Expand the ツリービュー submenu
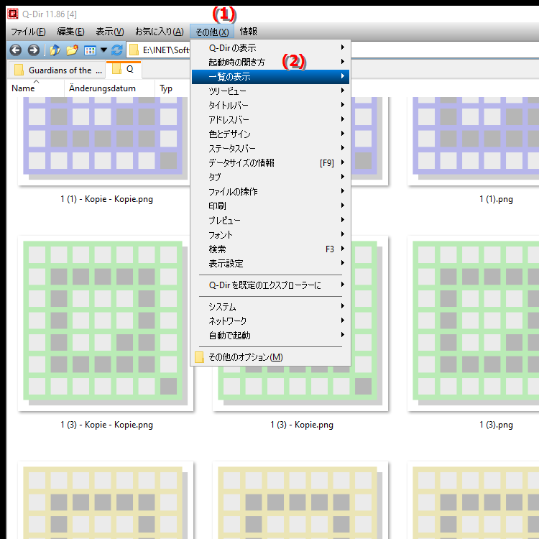 pyautogui.click(x=270, y=91)
